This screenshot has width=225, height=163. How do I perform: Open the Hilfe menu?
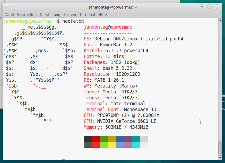pos(102,15)
